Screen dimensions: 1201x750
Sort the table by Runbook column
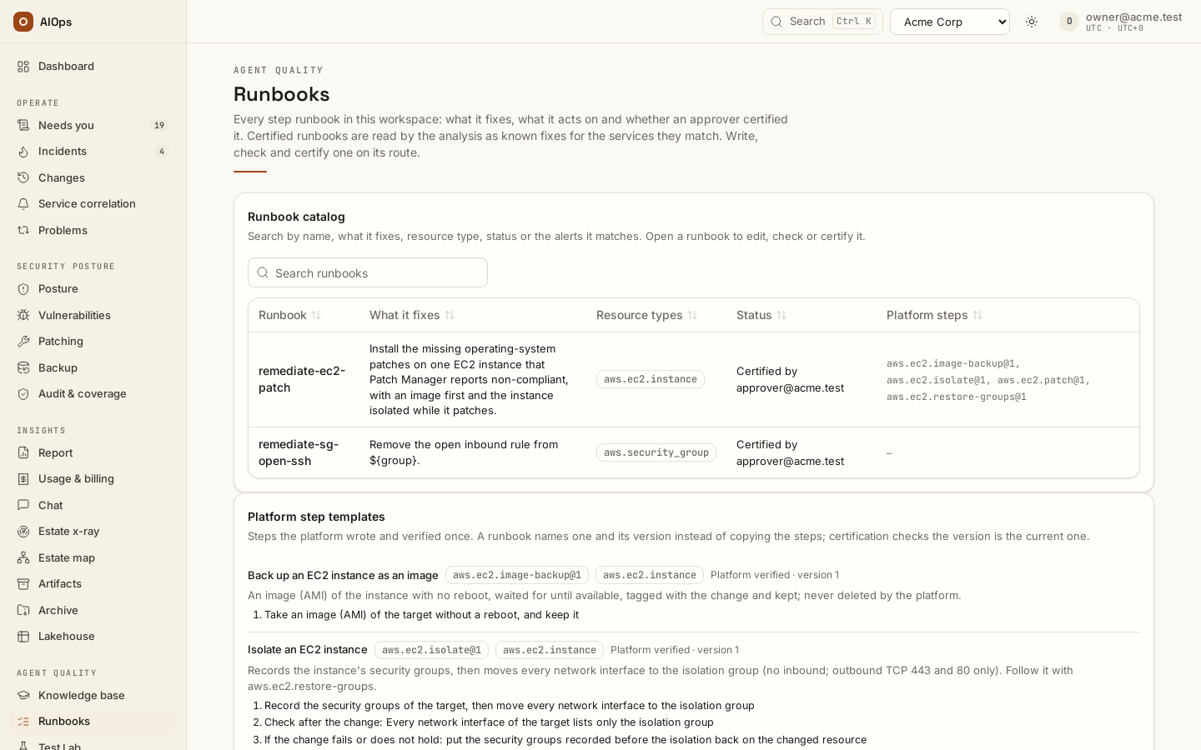click(289, 315)
